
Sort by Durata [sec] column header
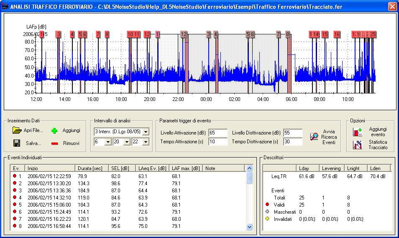[92, 168]
